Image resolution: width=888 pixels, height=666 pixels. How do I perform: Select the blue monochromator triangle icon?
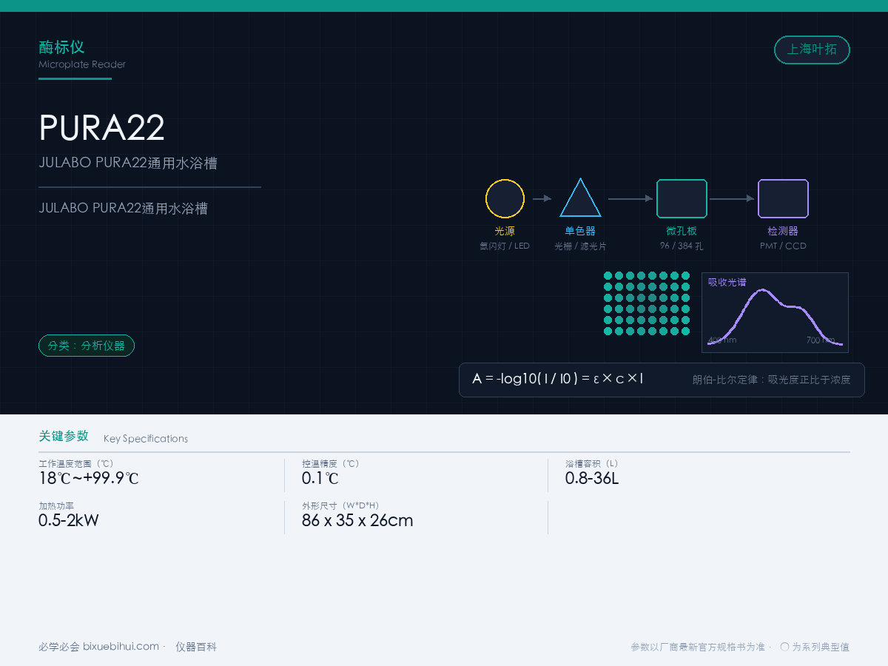tap(580, 198)
